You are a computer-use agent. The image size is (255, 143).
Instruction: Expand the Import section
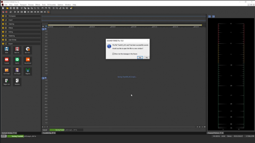3,20
